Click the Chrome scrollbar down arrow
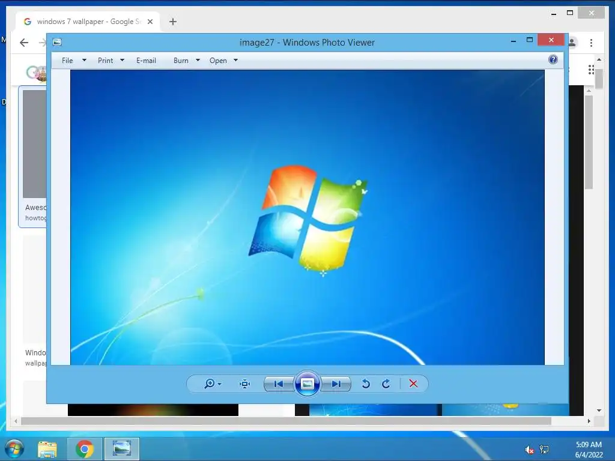Screen dimensions: 615x461 (x=599, y=411)
